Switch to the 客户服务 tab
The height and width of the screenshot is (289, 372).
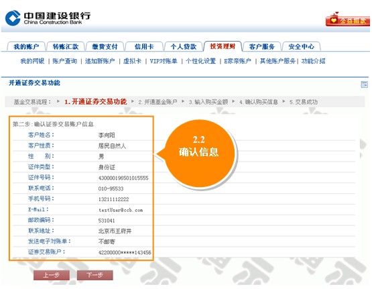(x=262, y=46)
